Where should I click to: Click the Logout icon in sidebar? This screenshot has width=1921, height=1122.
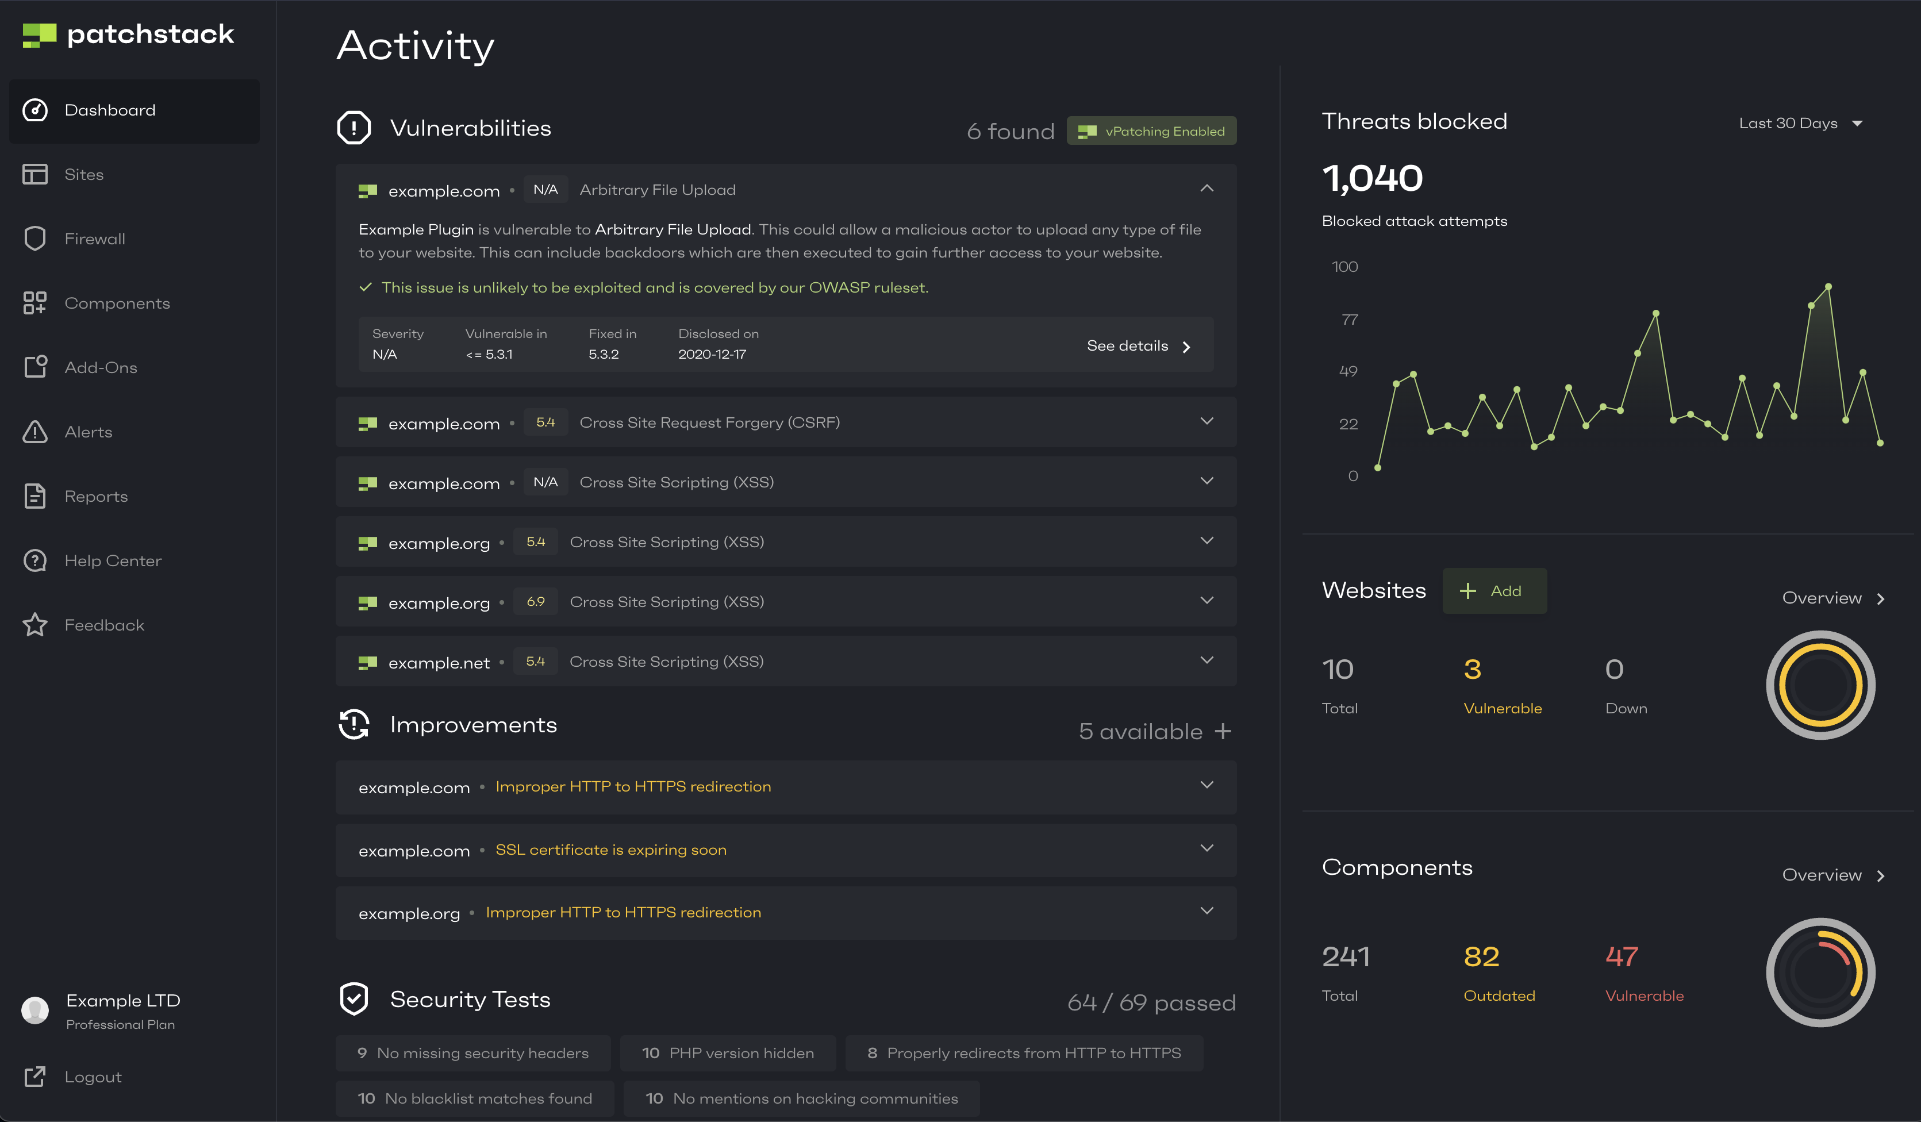pyautogui.click(x=35, y=1076)
